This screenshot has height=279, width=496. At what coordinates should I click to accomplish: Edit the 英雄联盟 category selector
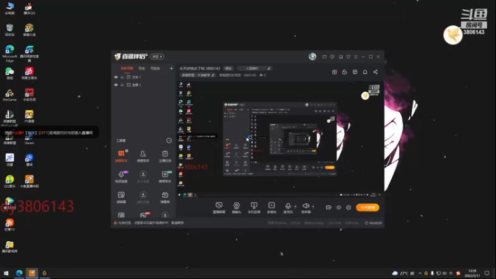[x=198, y=75]
